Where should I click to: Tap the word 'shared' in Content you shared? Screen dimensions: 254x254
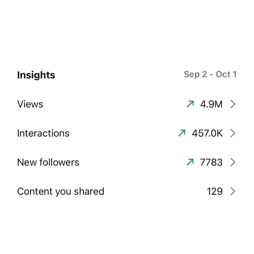coord(89,191)
